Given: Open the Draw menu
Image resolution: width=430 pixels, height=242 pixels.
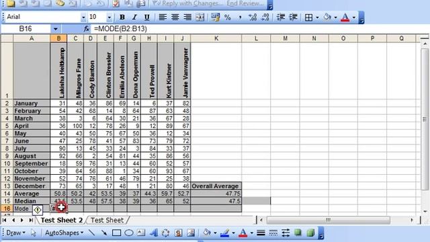Looking at the screenshot, I should point(15,233).
